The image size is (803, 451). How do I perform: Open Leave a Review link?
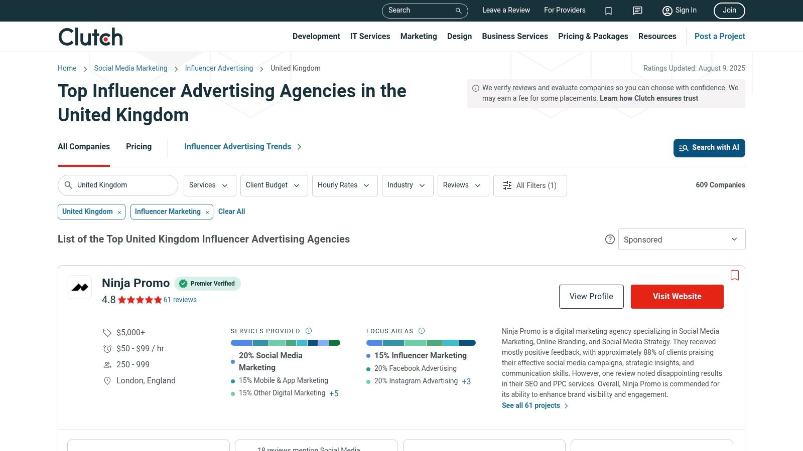click(x=506, y=10)
